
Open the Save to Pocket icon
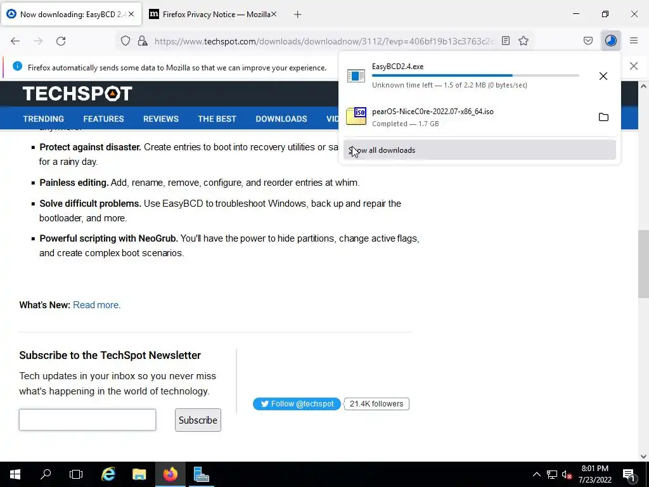tap(588, 41)
